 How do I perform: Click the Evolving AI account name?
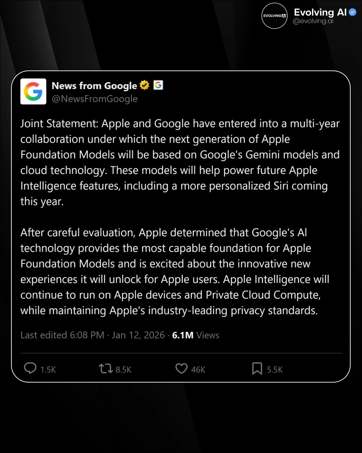click(x=320, y=12)
